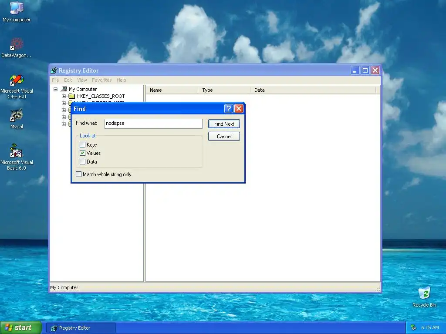Select the HKEY_CLASSES_ROOT tree label
The width and height of the screenshot is (446, 334).
click(101, 96)
